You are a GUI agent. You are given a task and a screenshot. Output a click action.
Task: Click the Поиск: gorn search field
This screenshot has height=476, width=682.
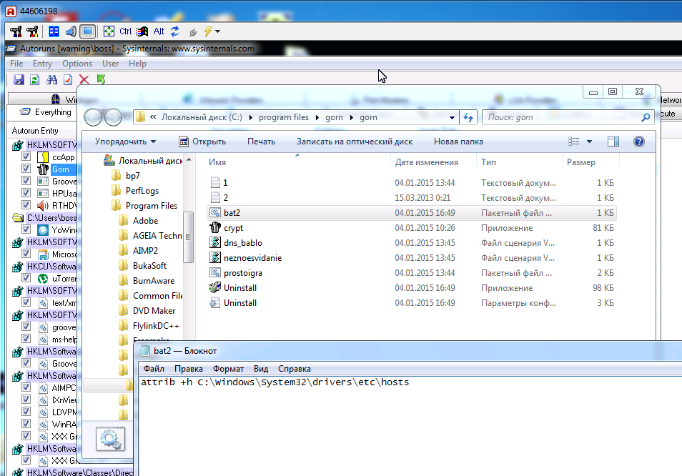click(568, 117)
